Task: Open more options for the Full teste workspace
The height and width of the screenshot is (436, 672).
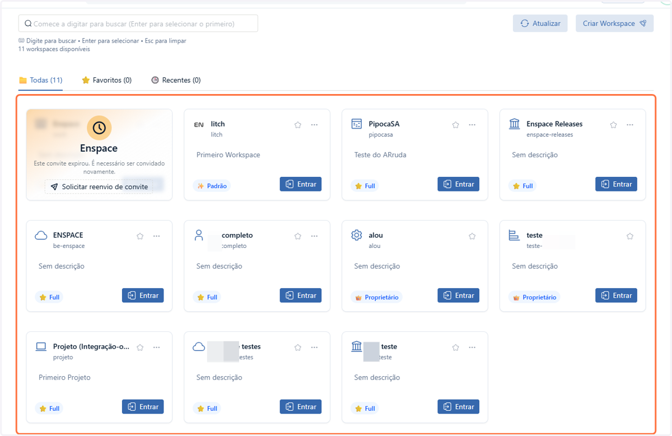Action: tap(472, 348)
